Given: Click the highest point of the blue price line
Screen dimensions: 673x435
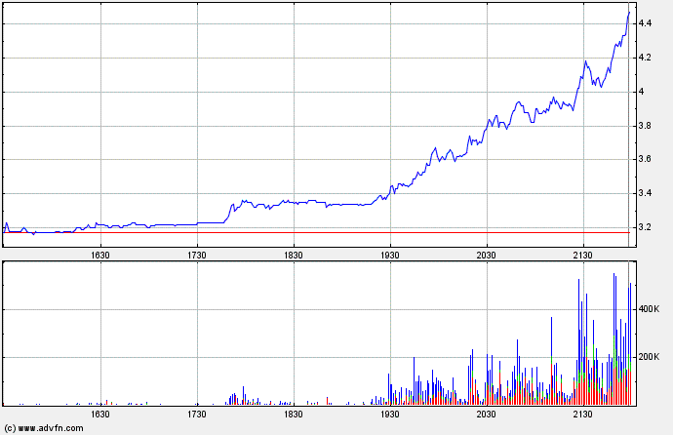Looking at the screenshot, I should tap(629, 10).
